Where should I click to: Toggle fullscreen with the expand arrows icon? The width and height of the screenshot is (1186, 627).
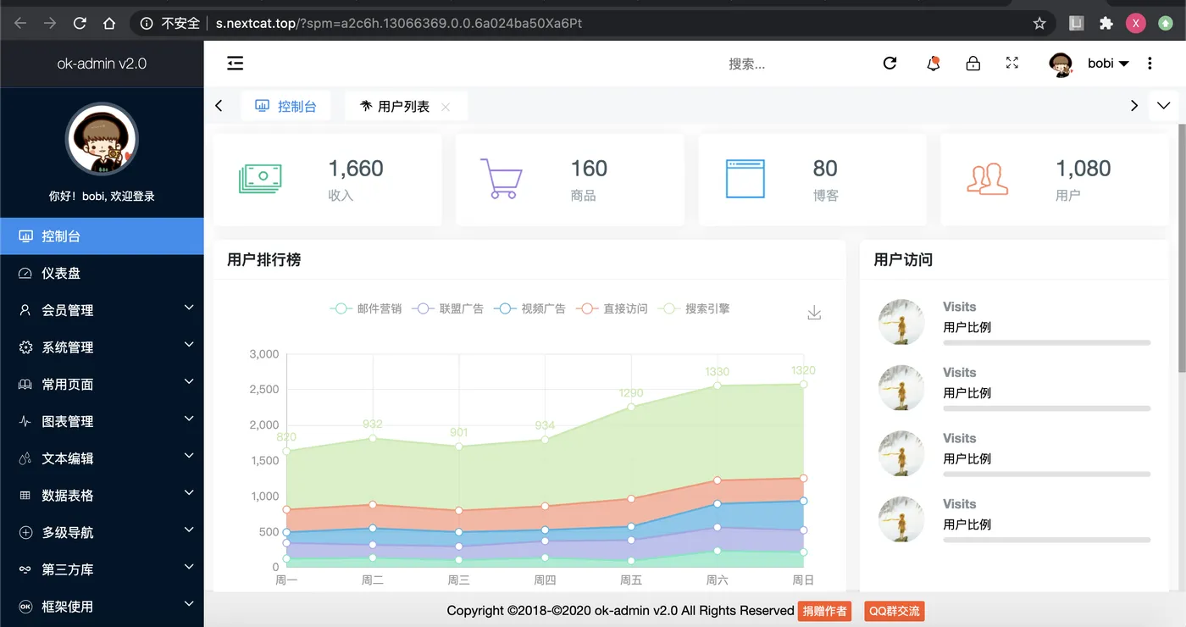[1011, 63]
